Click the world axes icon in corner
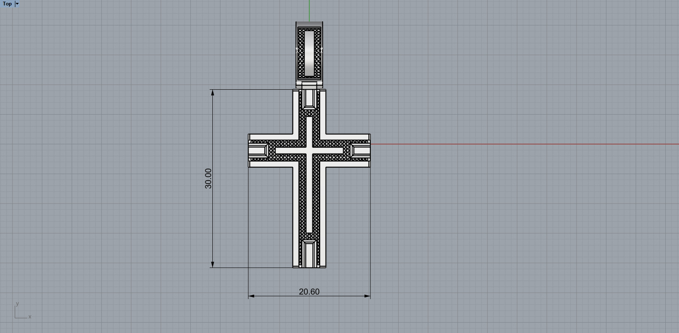Viewport: 679px width, 333px height. (23, 311)
